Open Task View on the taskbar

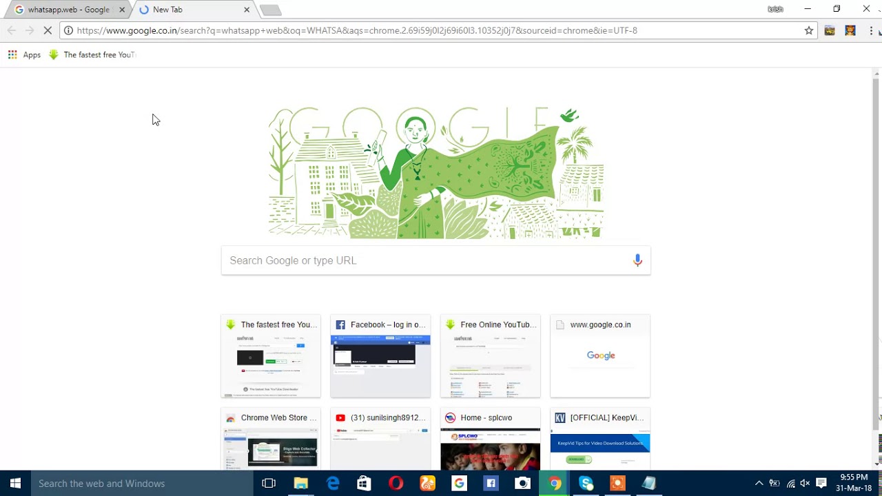(269, 484)
